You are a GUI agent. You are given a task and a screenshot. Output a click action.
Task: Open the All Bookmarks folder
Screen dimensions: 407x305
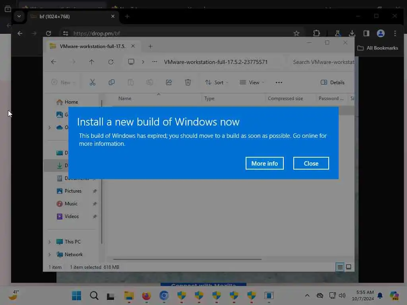[378, 48]
